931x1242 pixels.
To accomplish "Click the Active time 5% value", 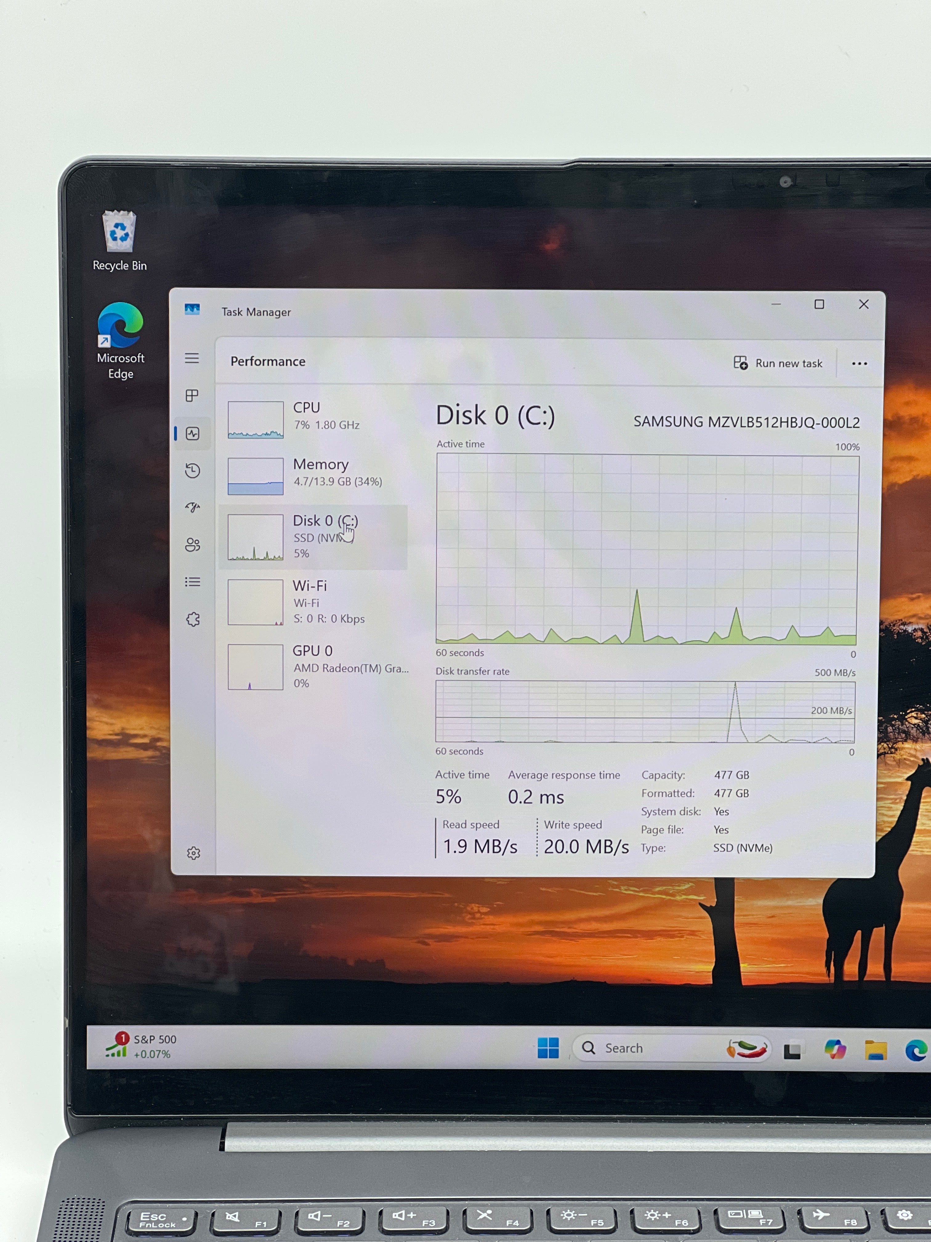I will (448, 797).
